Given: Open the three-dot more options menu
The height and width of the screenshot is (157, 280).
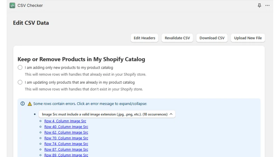Looking at the screenshot, I should (x=267, y=6).
